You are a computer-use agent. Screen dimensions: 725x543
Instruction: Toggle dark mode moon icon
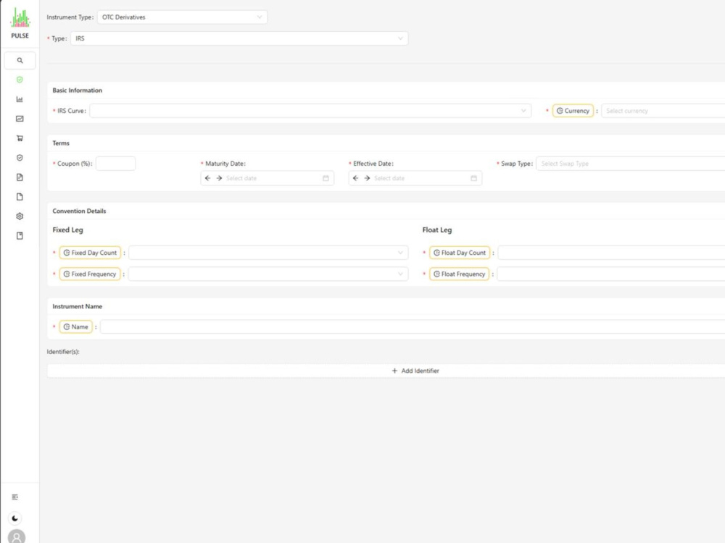(14, 518)
